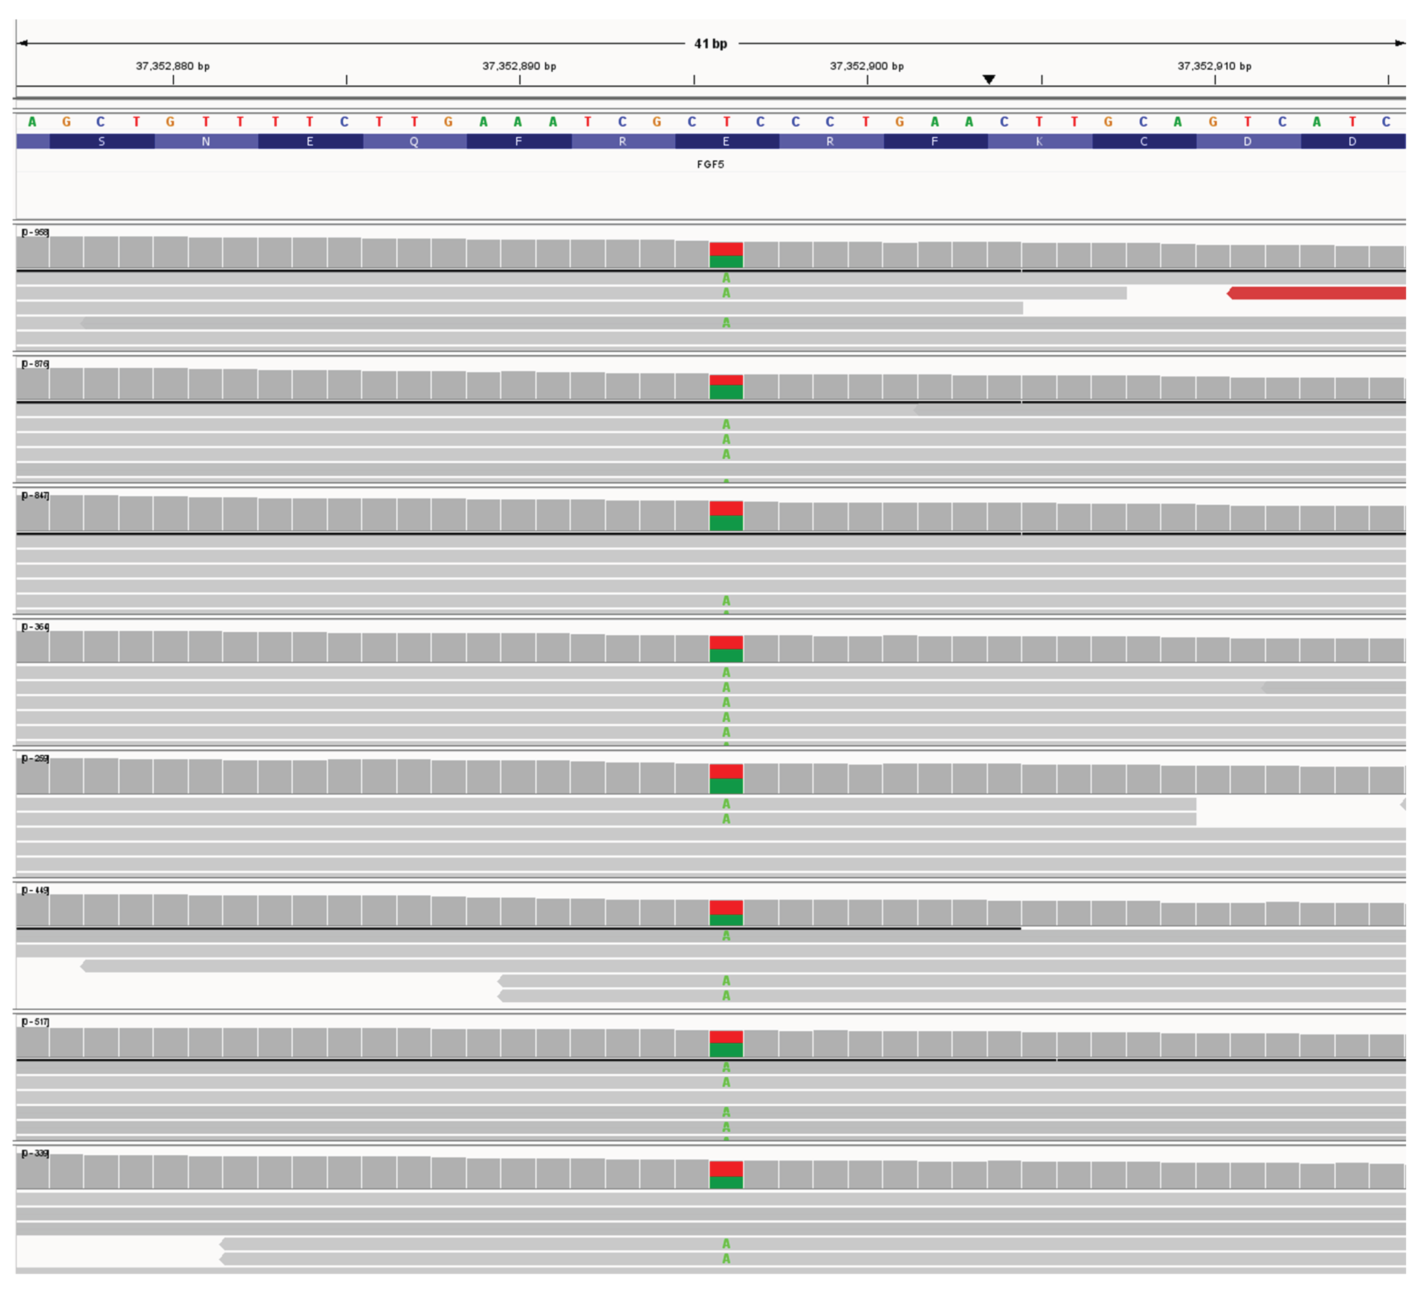Click the 37,352,910 bp ruler label
The image size is (1424, 1292).
pyautogui.click(x=1215, y=66)
